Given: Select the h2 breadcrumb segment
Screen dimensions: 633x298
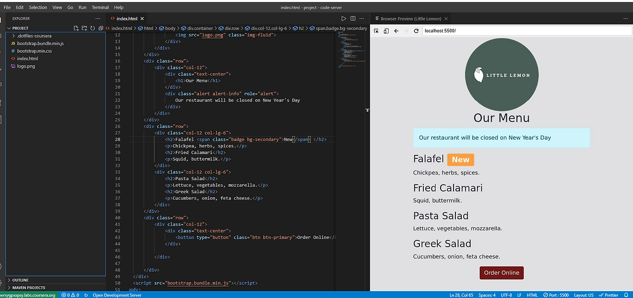Looking at the screenshot, I should (x=298, y=28).
